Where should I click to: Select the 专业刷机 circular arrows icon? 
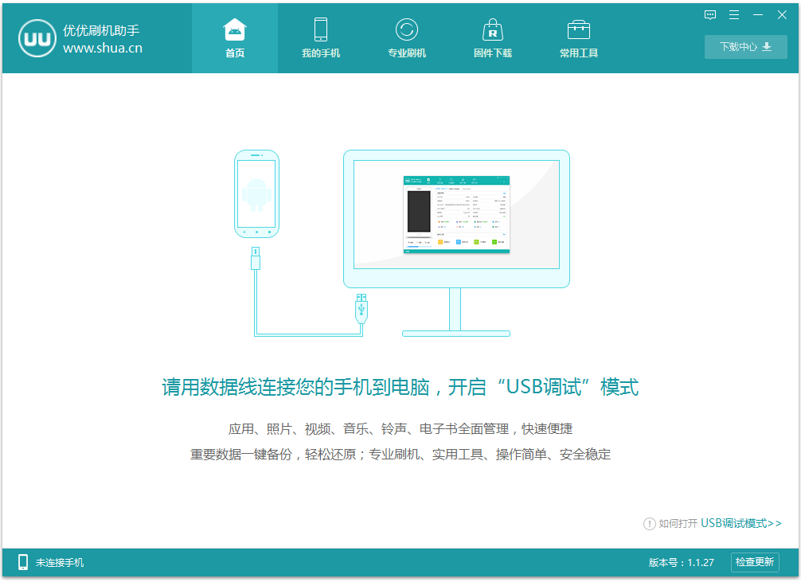[407, 30]
